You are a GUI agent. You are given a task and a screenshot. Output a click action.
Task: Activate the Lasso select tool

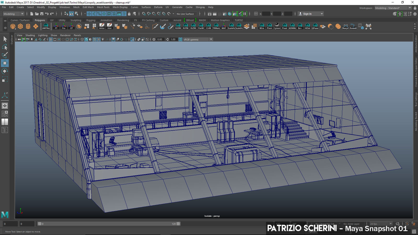pyautogui.click(x=5, y=47)
